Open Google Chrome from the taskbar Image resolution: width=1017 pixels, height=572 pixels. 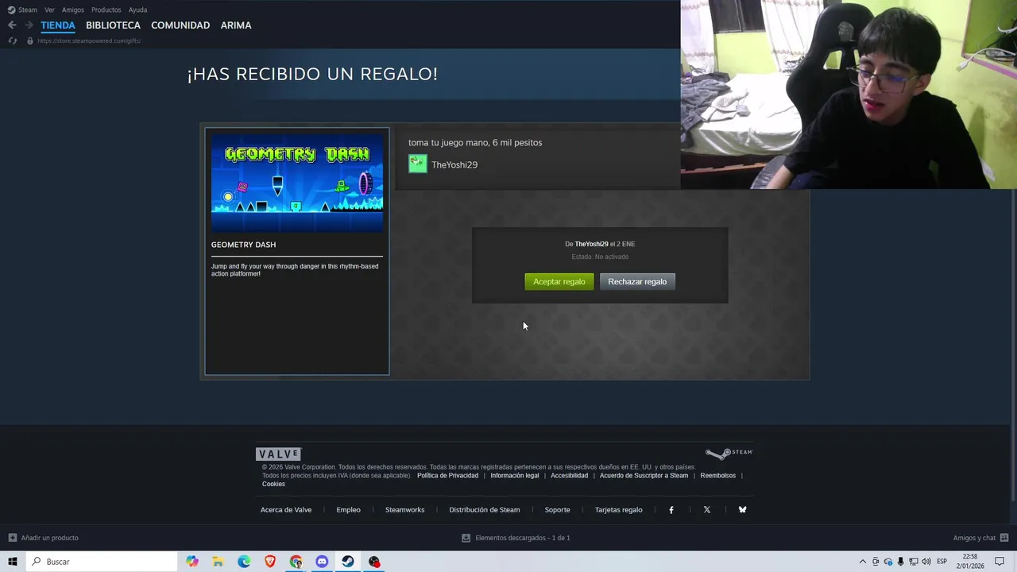296,562
